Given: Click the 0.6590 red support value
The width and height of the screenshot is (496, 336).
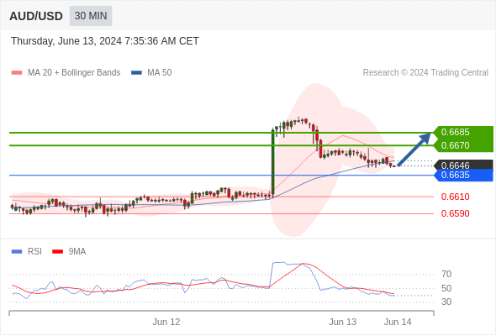Looking at the screenshot, I should pyautogui.click(x=455, y=213).
